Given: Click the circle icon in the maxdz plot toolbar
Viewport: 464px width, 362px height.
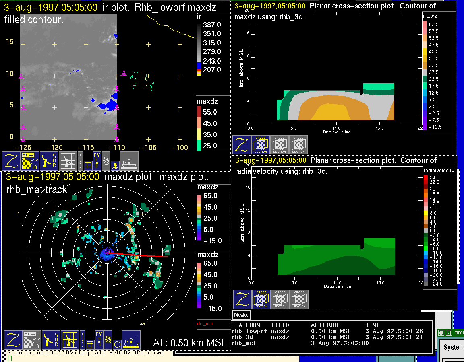Looking at the screenshot, I should [116, 344].
